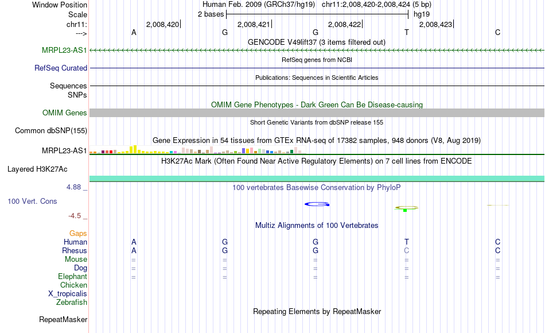Viewport: 545px width, 333px height.
Task: Click the Zebrafish species label
Action: coord(72,302)
